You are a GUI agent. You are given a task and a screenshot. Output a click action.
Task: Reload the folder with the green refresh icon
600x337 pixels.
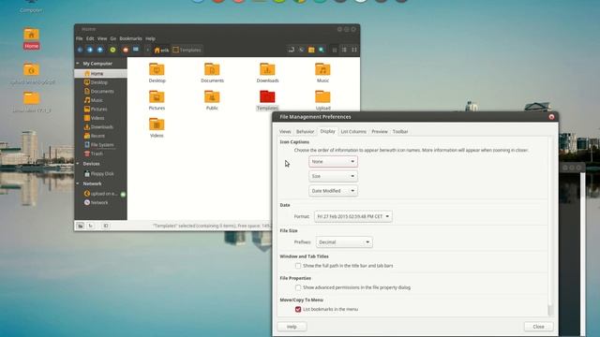pos(112,50)
